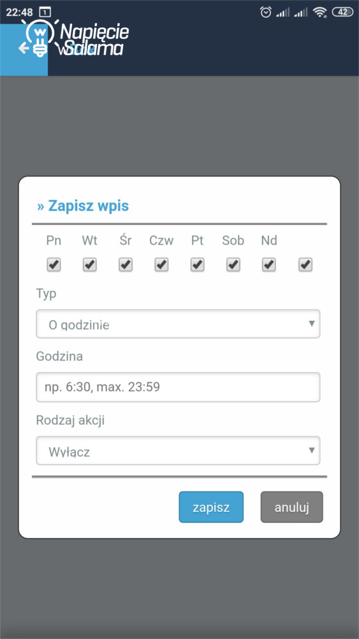Focus the Godzina time input field
This screenshot has width=359, height=639.
(178, 387)
